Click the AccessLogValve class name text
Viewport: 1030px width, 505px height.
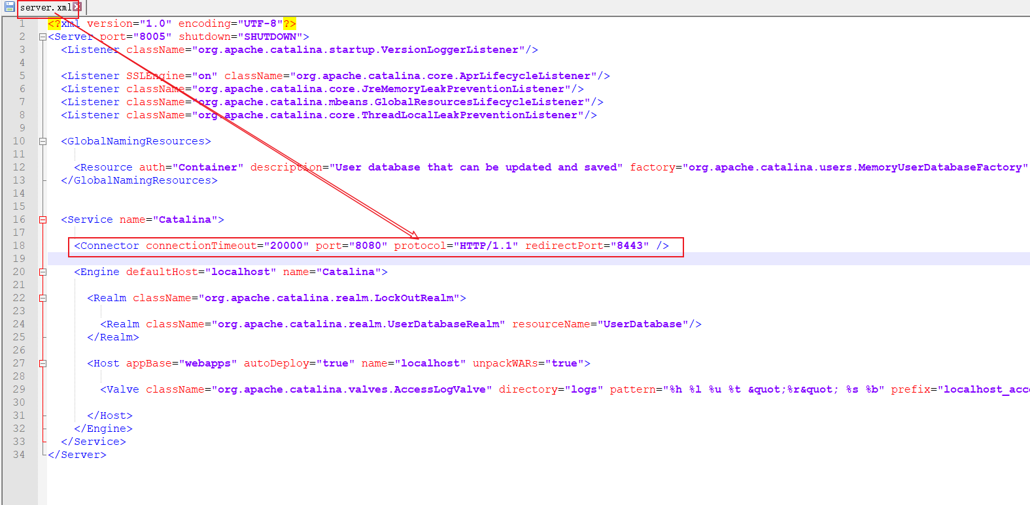coord(440,389)
